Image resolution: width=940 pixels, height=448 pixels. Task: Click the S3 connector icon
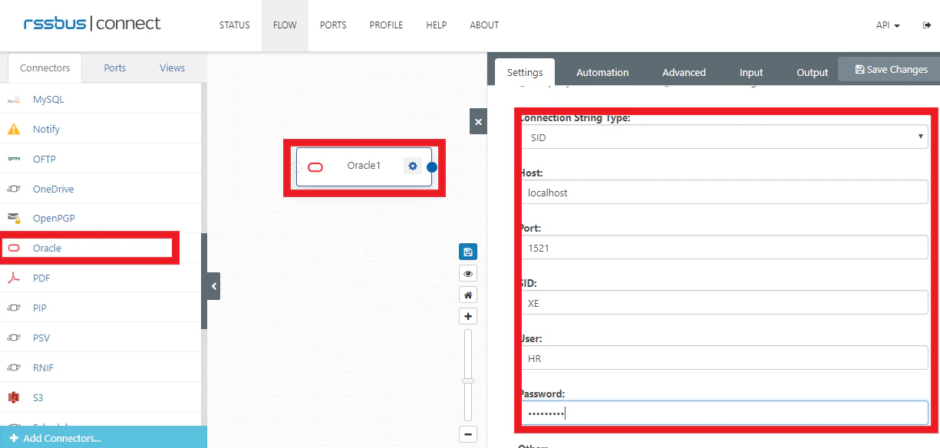pos(14,397)
